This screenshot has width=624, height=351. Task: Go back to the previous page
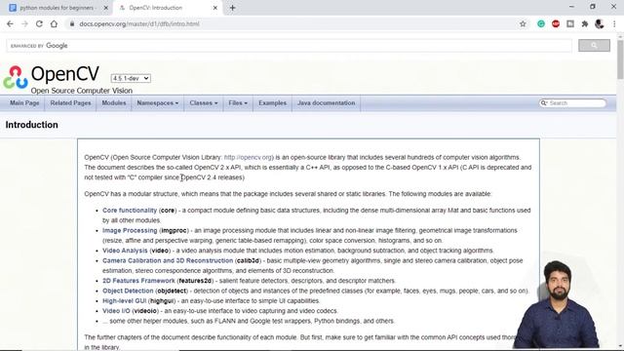10,23
